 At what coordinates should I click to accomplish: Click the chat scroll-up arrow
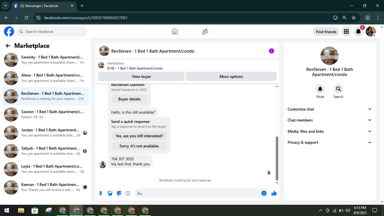[277, 86]
